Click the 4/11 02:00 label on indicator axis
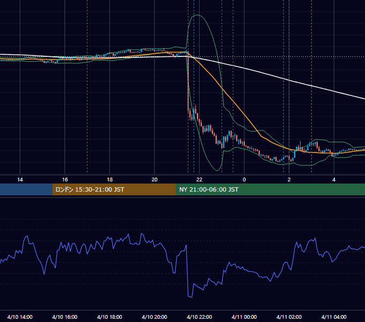 tap(289, 317)
